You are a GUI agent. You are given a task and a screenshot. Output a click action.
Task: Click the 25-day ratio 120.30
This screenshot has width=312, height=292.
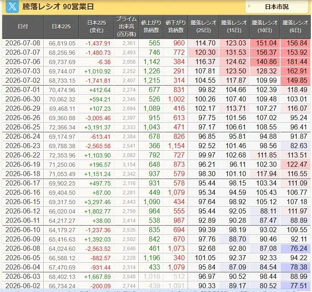[205, 52]
